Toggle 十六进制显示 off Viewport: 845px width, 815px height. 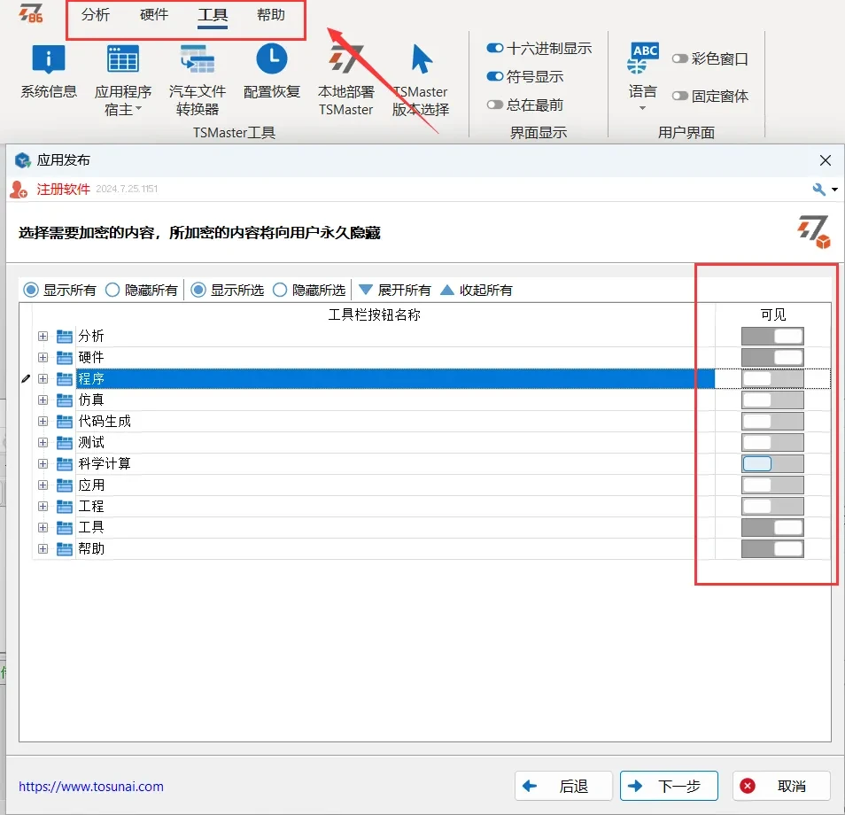(493, 49)
